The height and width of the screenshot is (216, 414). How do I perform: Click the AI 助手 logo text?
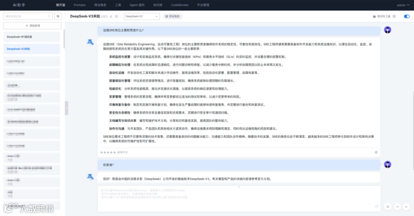(x=19, y=5)
